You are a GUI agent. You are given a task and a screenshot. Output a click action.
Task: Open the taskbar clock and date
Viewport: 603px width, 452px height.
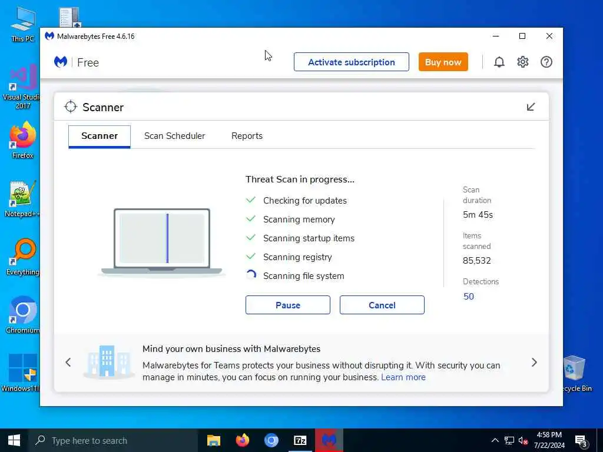549,440
